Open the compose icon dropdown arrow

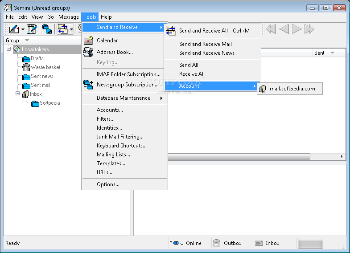(23, 29)
